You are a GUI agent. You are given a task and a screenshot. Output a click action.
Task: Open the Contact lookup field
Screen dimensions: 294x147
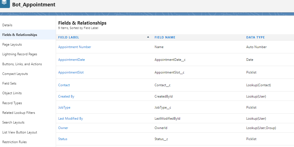point(64,85)
